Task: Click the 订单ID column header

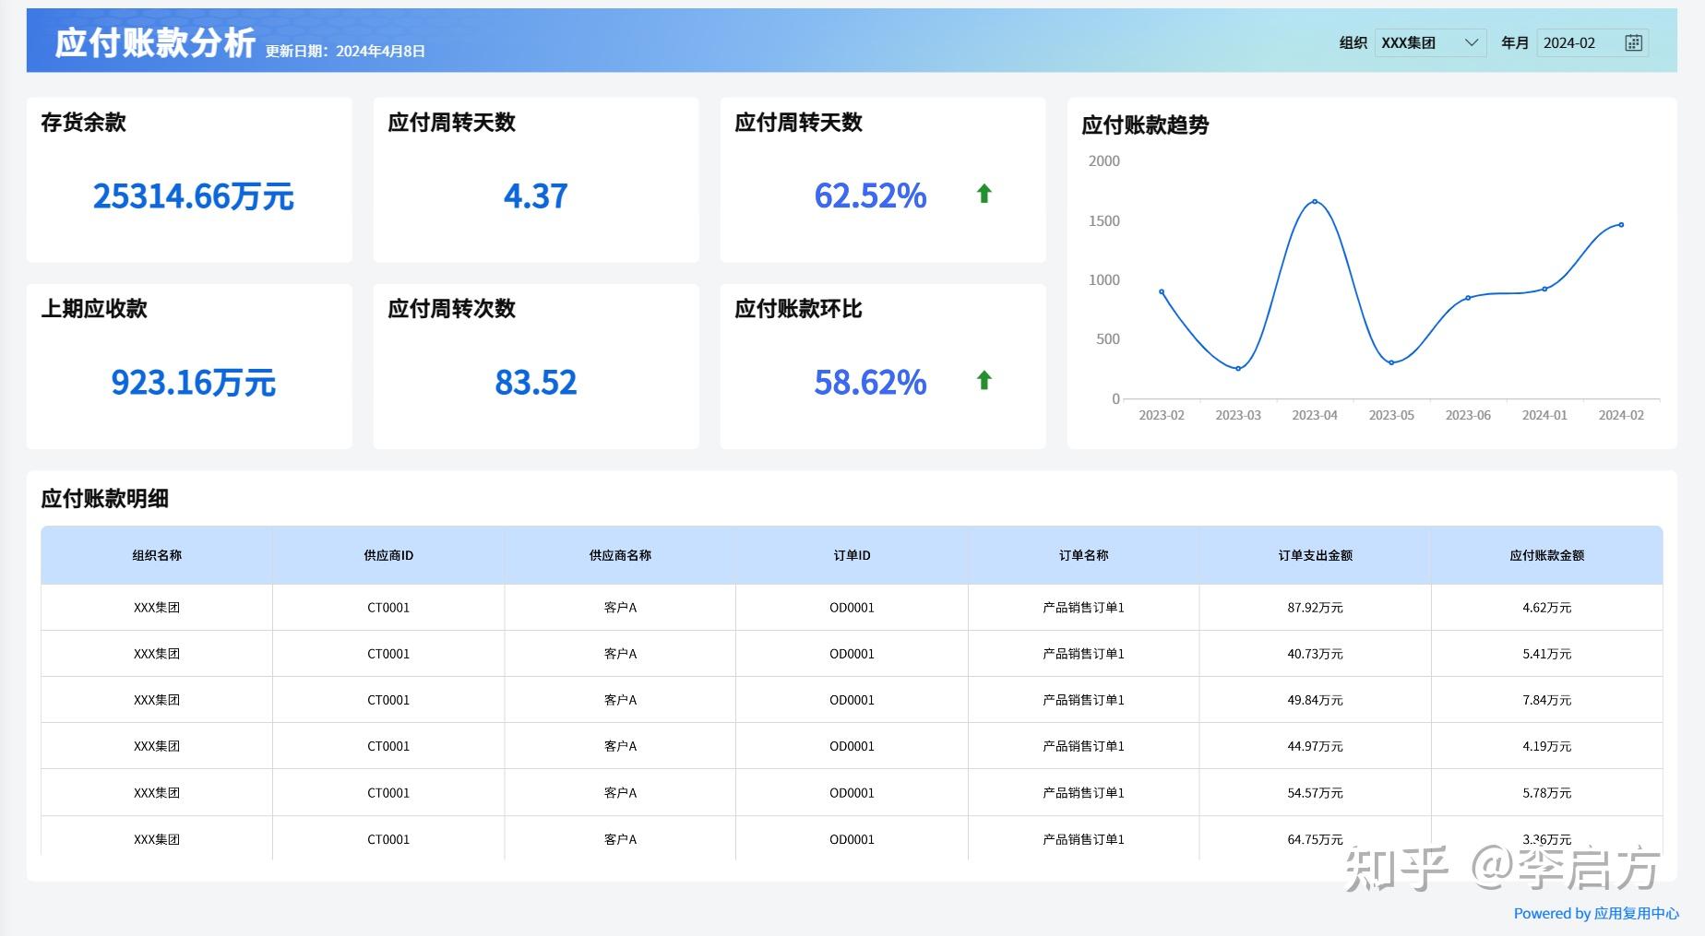Action: click(852, 555)
